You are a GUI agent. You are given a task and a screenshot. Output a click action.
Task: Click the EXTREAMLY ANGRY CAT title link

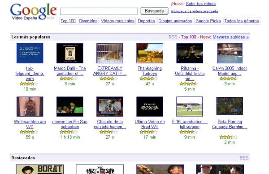tap(110, 71)
